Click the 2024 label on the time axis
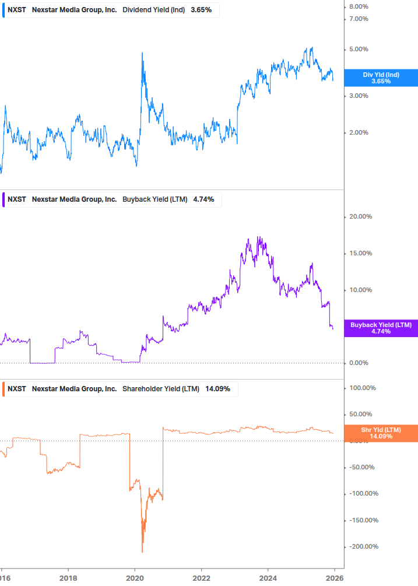 point(268,578)
